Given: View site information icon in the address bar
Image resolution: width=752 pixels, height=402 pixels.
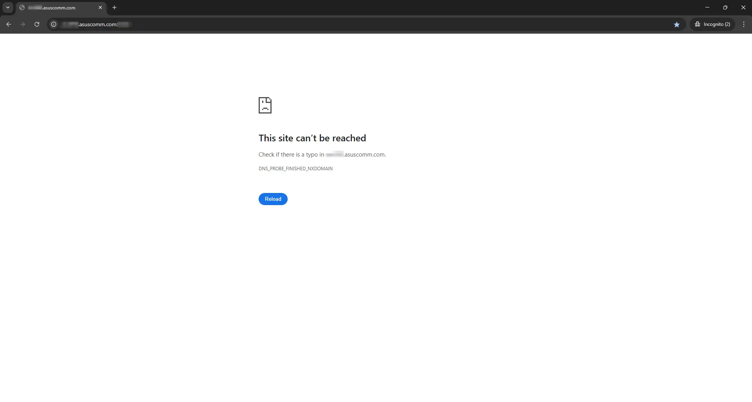Looking at the screenshot, I should pos(54,24).
